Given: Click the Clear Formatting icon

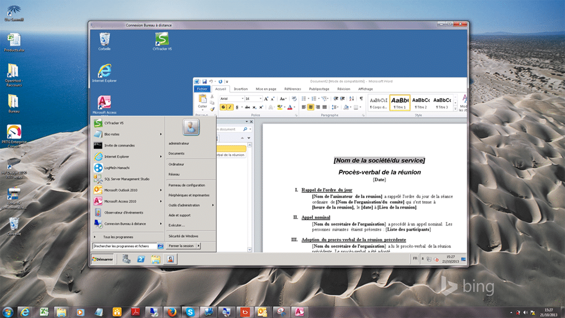Looking at the screenshot, I should pyautogui.click(x=294, y=98).
